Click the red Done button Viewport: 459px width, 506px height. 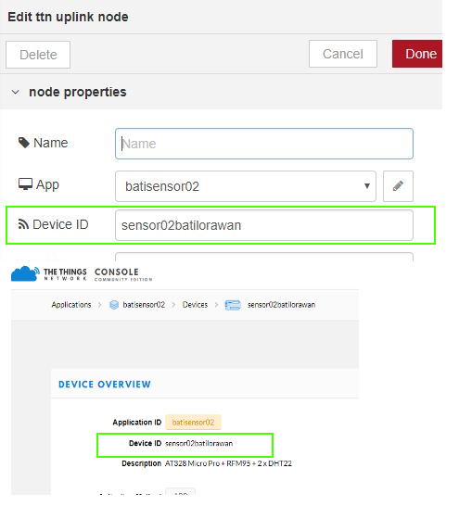click(417, 54)
